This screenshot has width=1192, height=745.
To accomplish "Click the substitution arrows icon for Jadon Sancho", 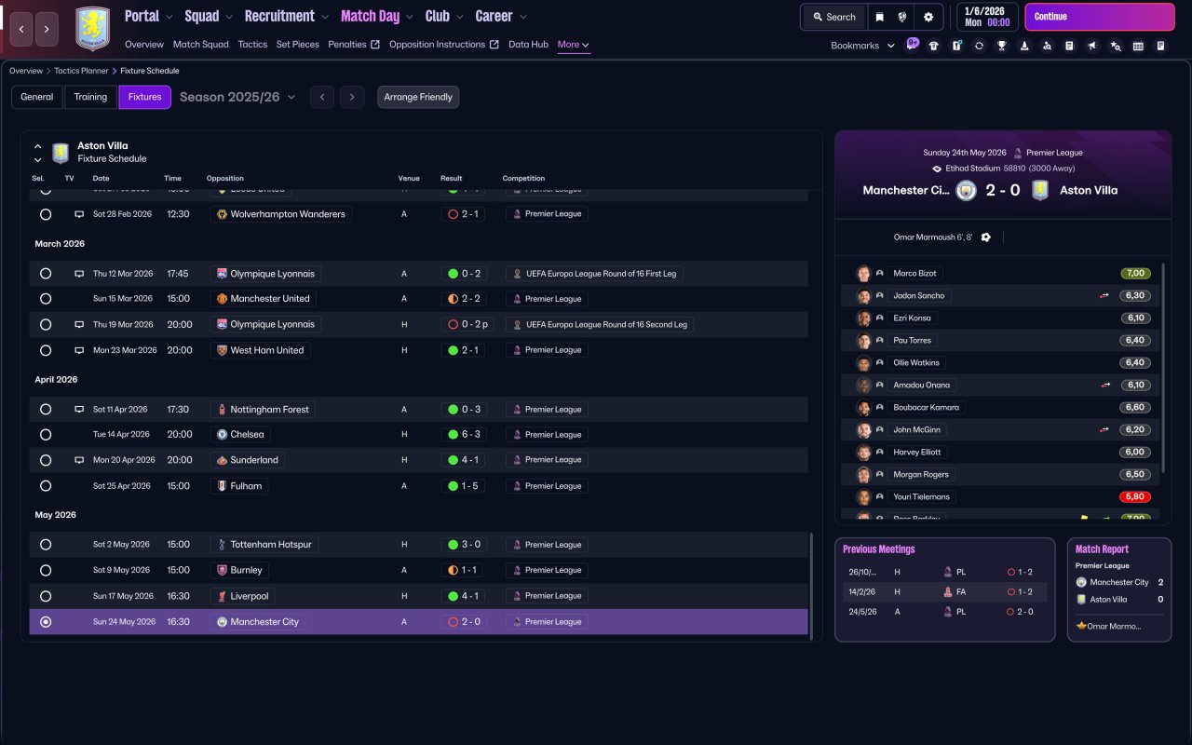I will click(x=1105, y=296).
